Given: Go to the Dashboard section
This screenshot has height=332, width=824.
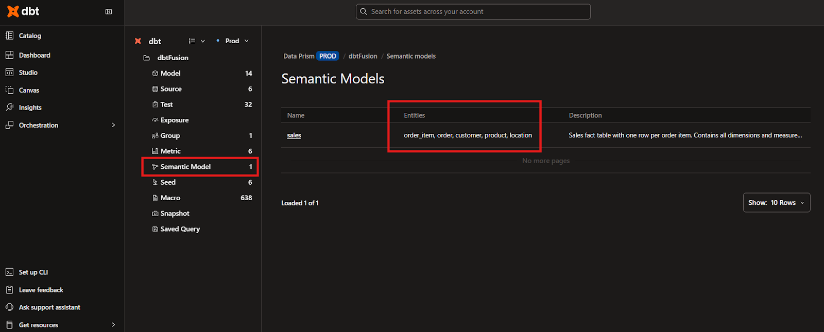Looking at the screenshot, I should (35, 55).
